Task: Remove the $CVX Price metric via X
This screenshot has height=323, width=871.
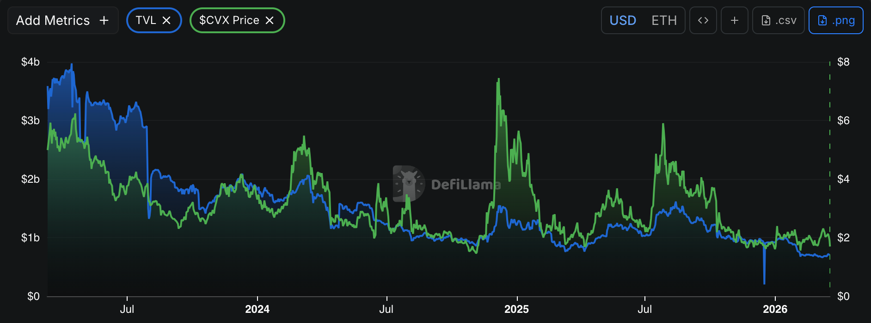Action: coord(270,20)
